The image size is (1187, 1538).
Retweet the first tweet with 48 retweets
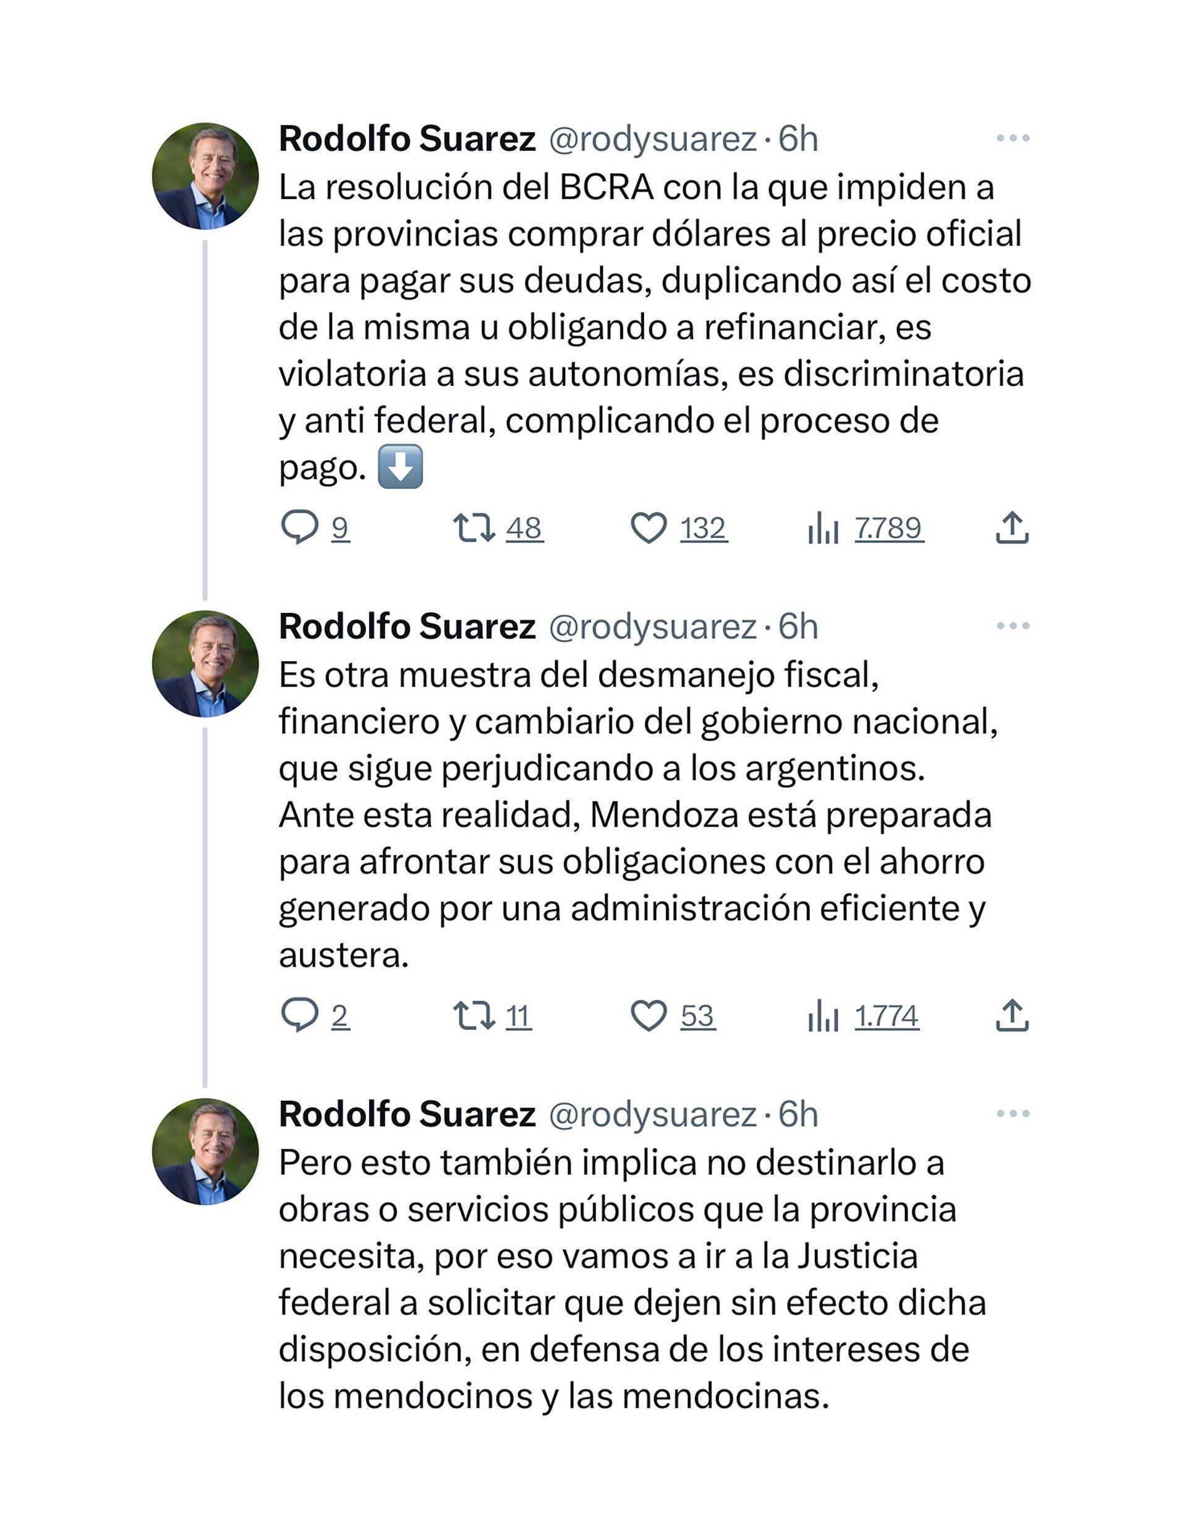click(474, 528)
